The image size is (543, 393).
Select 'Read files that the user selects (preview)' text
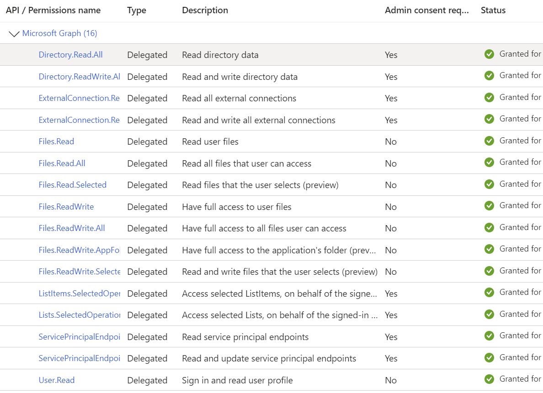(261, 185)
